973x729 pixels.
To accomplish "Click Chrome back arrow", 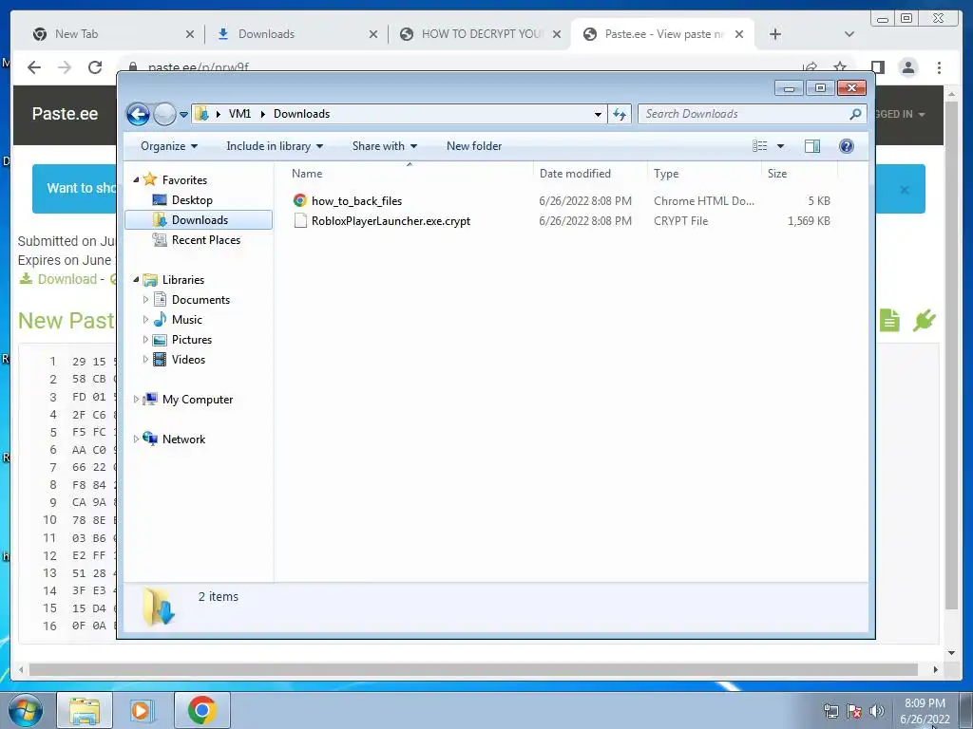I will 34,67.
